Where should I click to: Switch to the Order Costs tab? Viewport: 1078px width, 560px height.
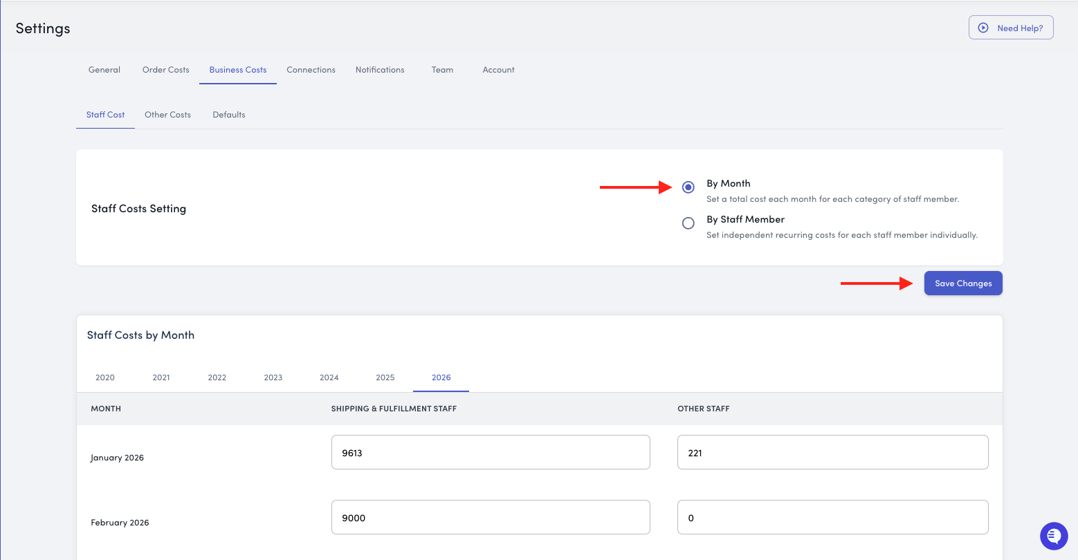(x=165, y=70)
